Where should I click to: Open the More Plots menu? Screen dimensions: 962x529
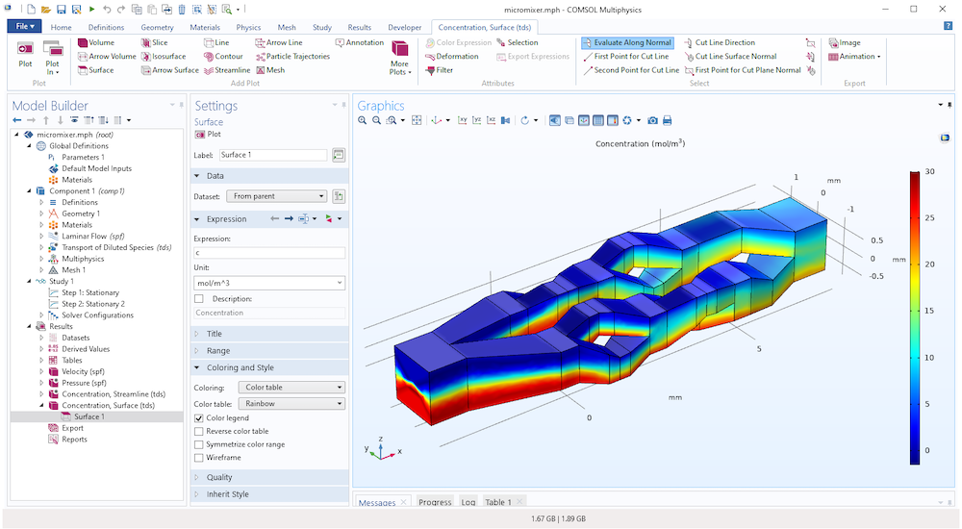point(399,58)
